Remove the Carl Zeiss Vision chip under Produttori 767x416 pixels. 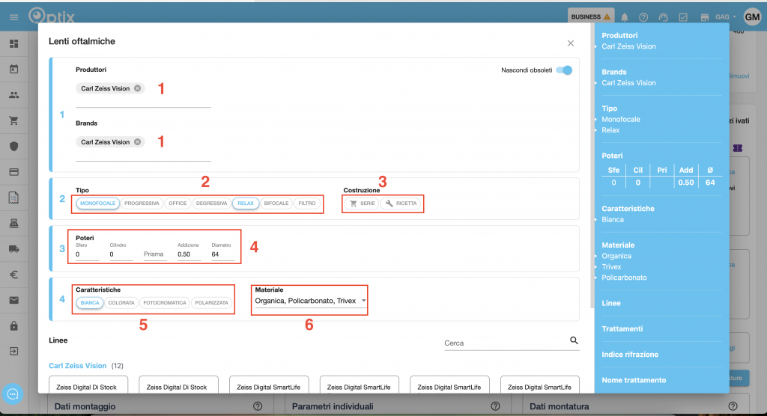click(x=137, y=88)
